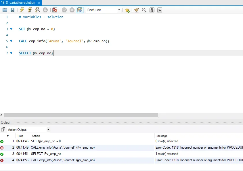Viewport: 243px width, 171px height.
Task: Select the 18_8_variables-solution tab
Action: [x=18, y=3]
